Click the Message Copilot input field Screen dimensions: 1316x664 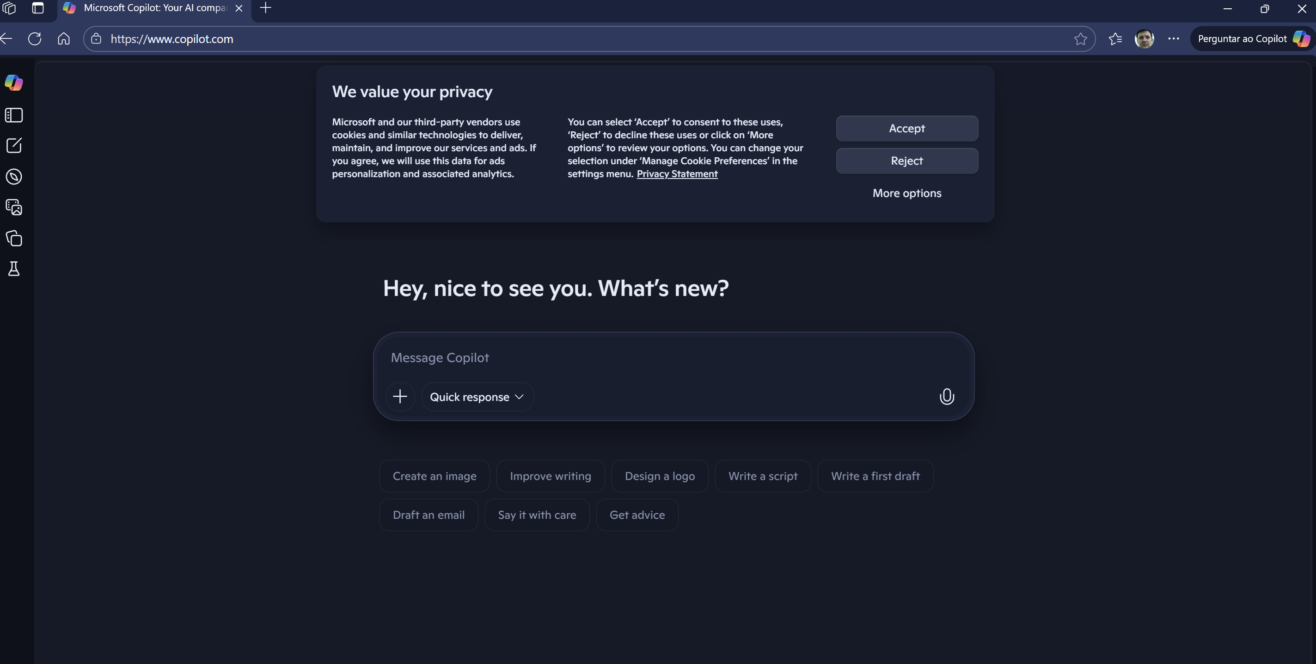point(664,357)
